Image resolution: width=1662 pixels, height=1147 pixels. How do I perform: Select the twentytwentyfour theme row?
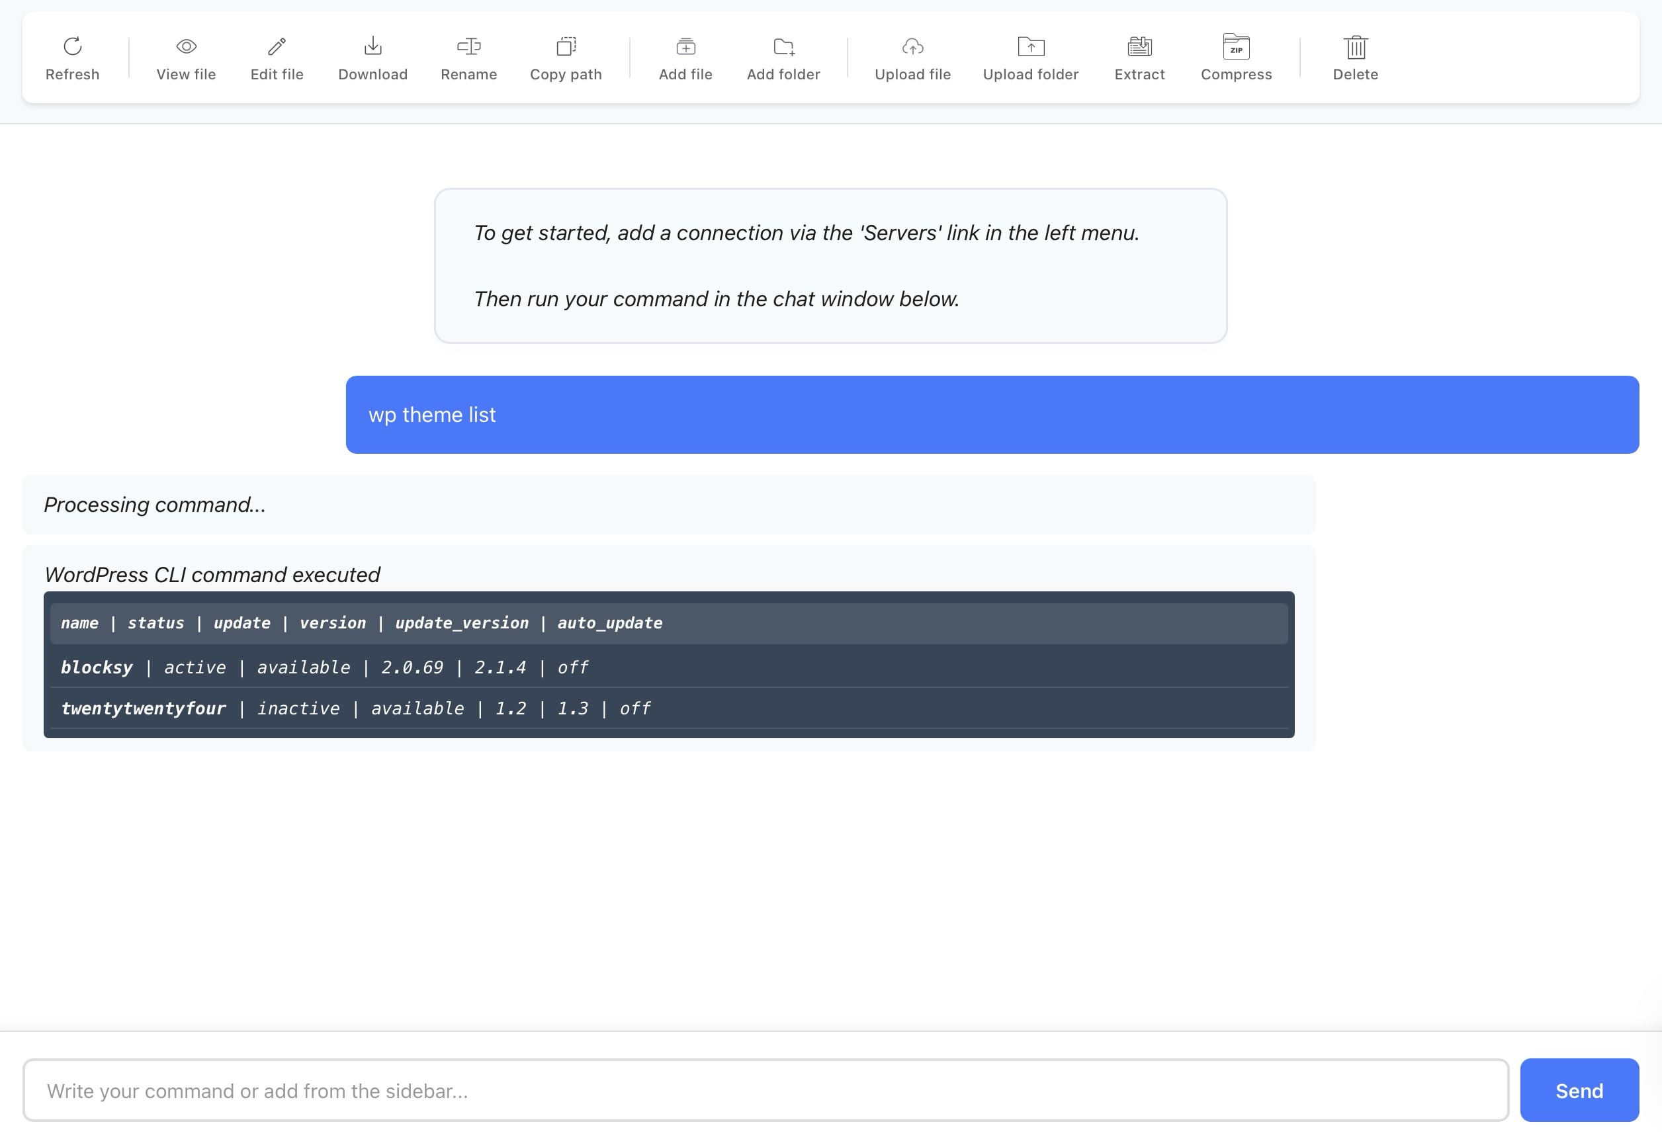point(668,708)
